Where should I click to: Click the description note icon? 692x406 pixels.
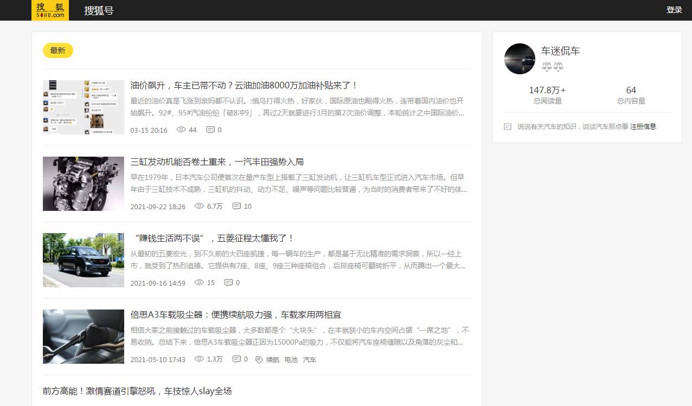[508, 126]
